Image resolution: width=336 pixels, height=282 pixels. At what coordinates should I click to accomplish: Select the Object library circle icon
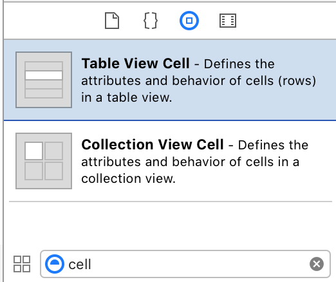[189, 21]
